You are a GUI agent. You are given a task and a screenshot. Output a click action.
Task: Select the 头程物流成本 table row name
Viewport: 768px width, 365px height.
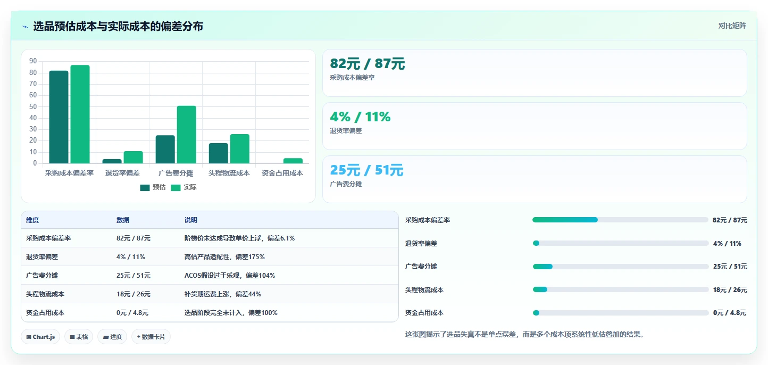click(45, 294)
